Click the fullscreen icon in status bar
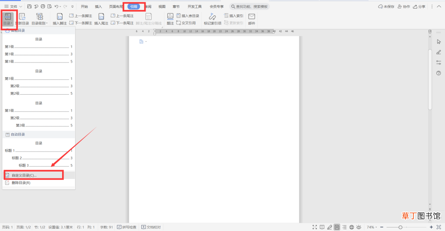Image resolution: width=445 pixels, height=231 pixels. (x=315, y=227)
